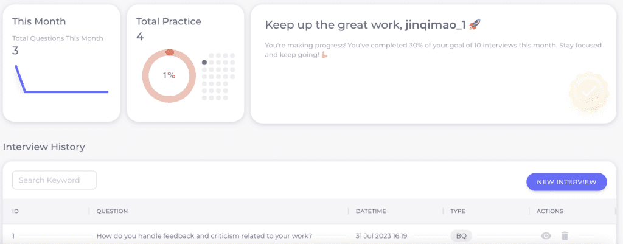Viewport: 623px width, 244px height.
Task: Sort by the TYPE column header
Action: pyautogui.click(x=458, y=211)
